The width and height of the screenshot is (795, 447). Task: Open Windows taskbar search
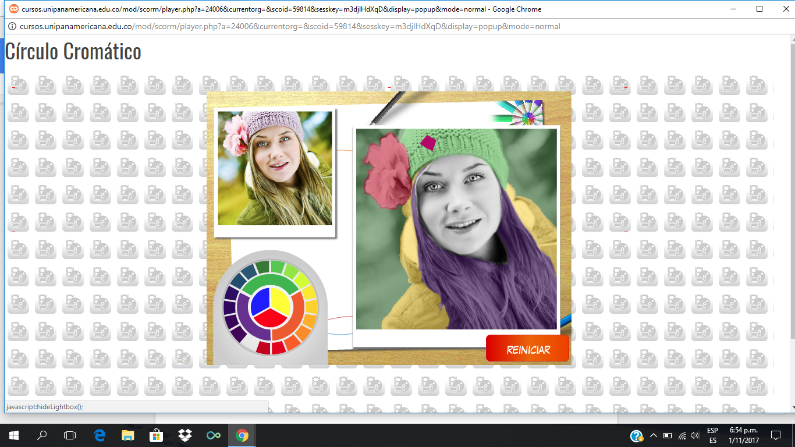pos(42,435)
